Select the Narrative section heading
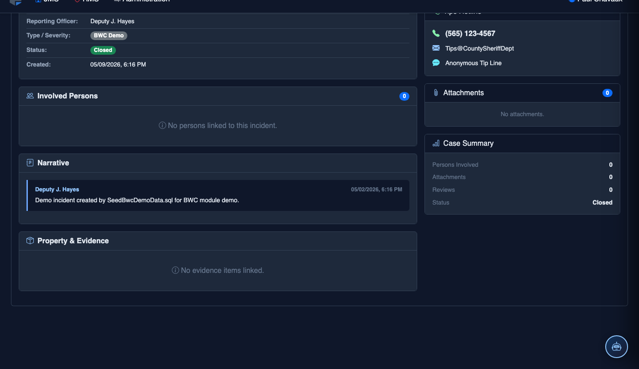Viewport: 639px width, 369px height. click(x=53, y=163)
